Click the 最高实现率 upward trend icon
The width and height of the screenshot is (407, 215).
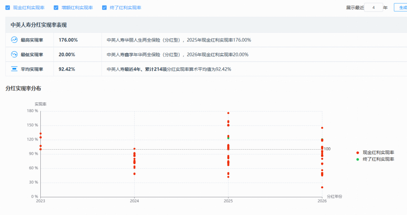14,39
